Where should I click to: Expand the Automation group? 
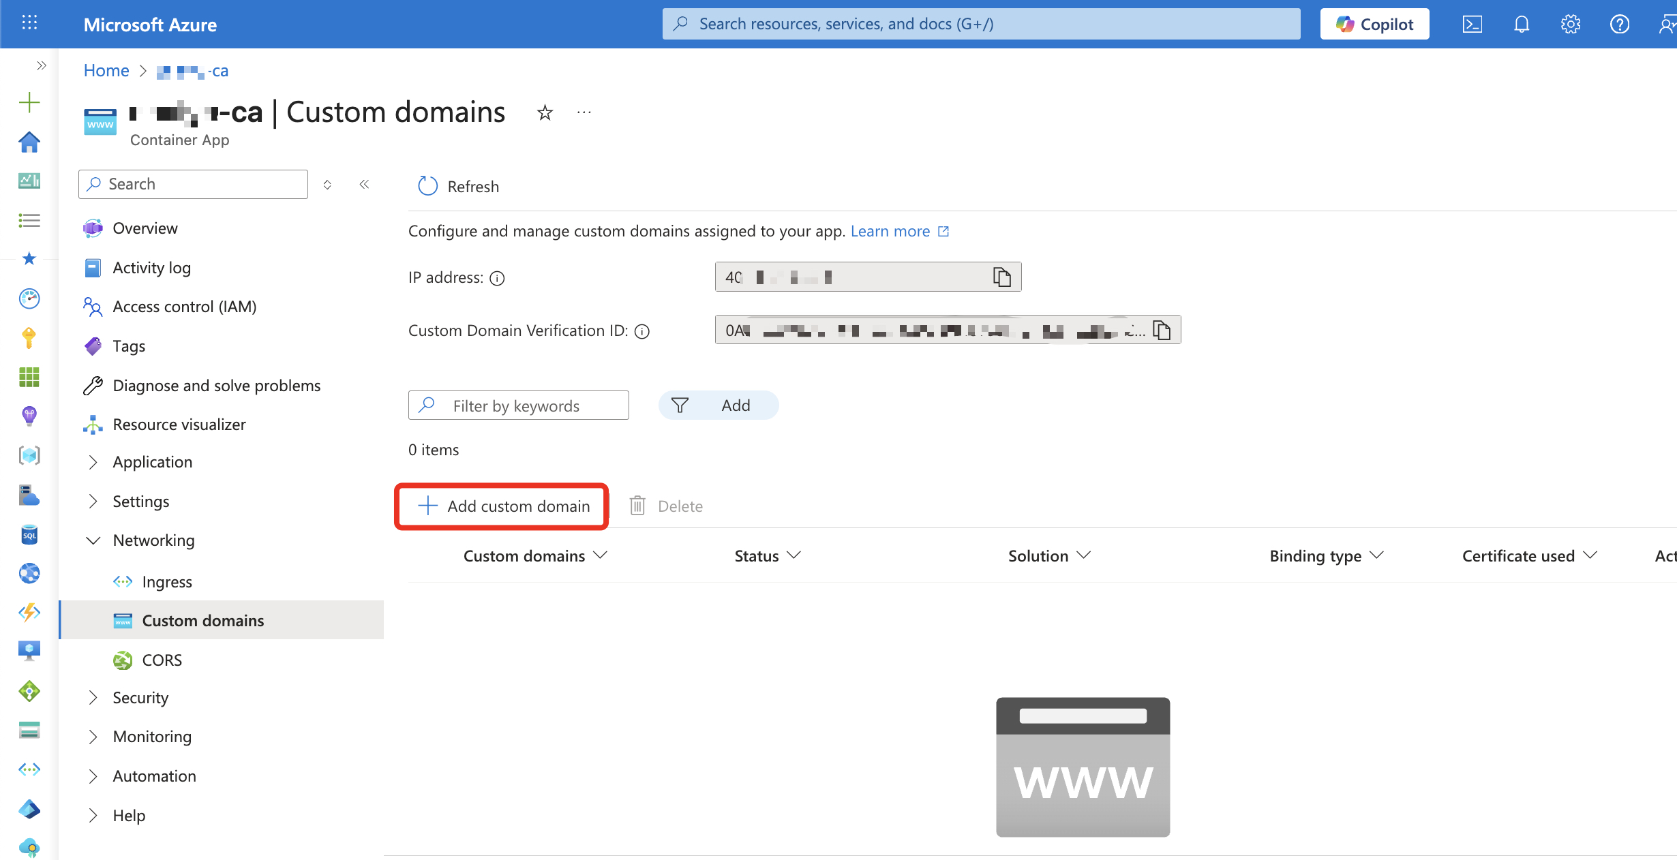pyautogui.click(x=155, y=776)
